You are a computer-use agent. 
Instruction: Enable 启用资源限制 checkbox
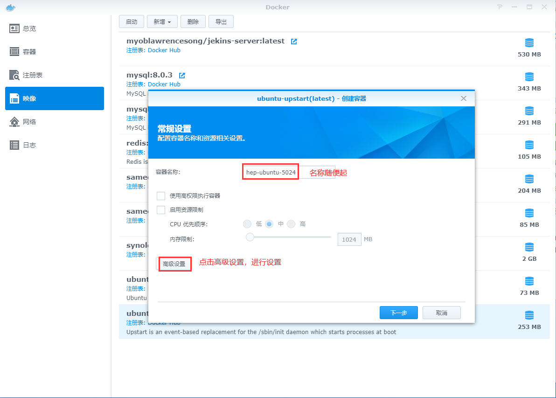(x=161, y=210)
